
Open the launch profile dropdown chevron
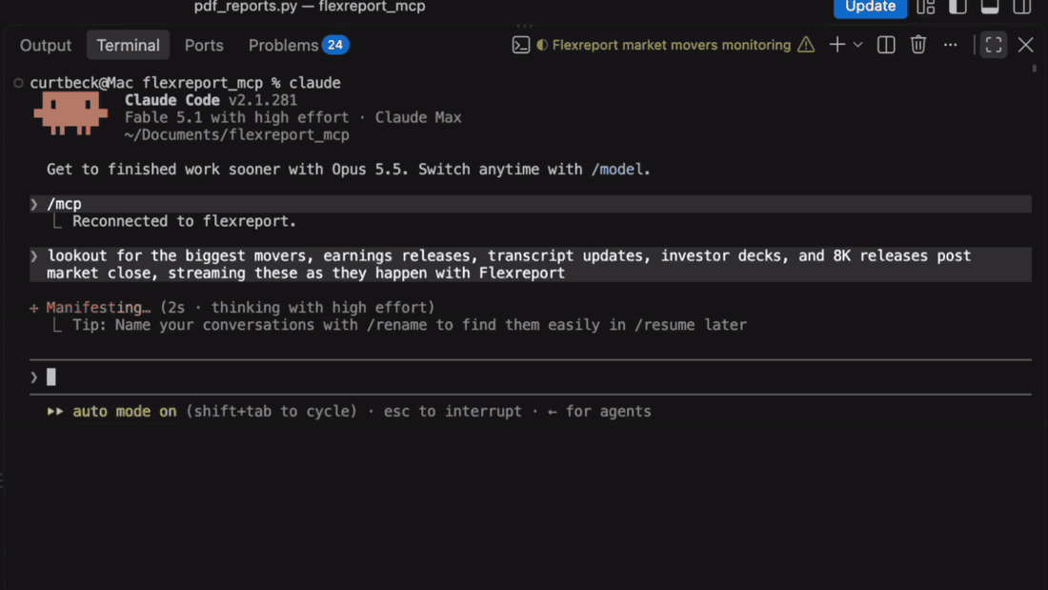tap(857, 45)
